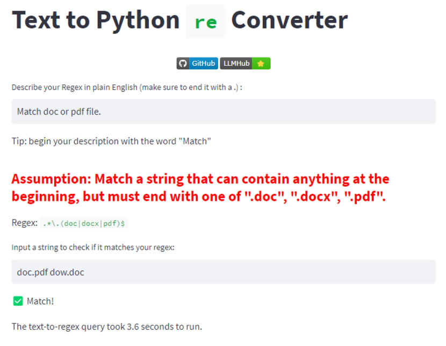Click the query time status message
Screen dimensions: 446x346
pyautogui.click(x=107, y=326)
